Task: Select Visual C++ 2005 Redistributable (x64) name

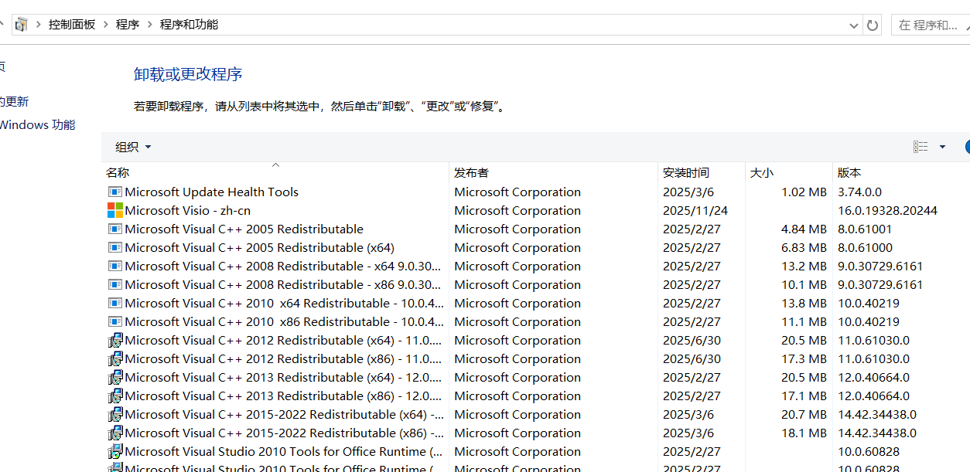Action: pyautogui.click(x=259, y=247)
